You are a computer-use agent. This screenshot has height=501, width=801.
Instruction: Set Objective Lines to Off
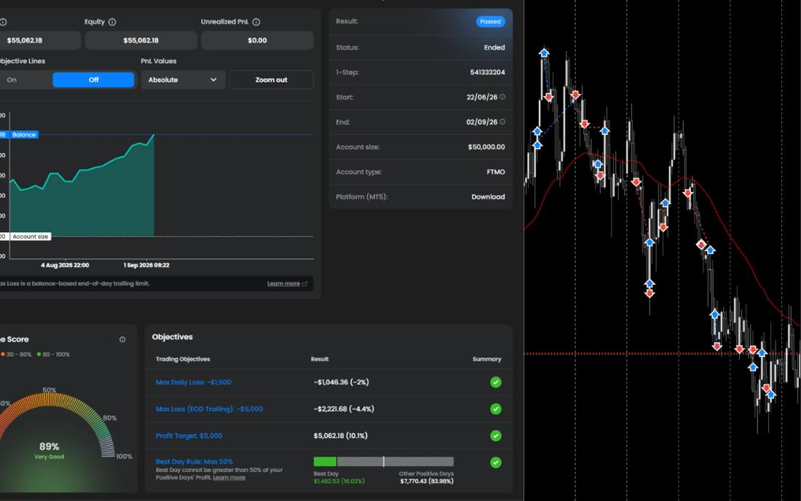pyautogui.click(x=93, y=79)
